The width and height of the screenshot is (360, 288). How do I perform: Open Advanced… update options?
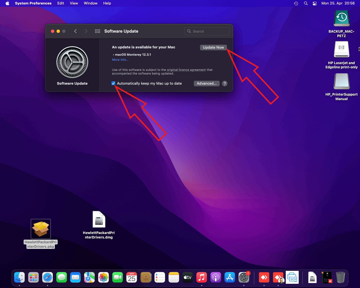pos(207,83)
